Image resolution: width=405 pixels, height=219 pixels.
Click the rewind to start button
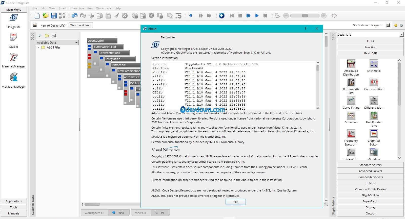pos(232,16)
